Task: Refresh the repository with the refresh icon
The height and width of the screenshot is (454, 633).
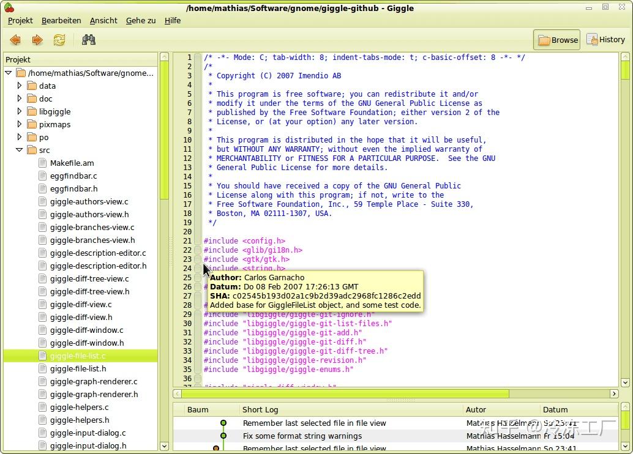Action: click(x=58, y=39)
